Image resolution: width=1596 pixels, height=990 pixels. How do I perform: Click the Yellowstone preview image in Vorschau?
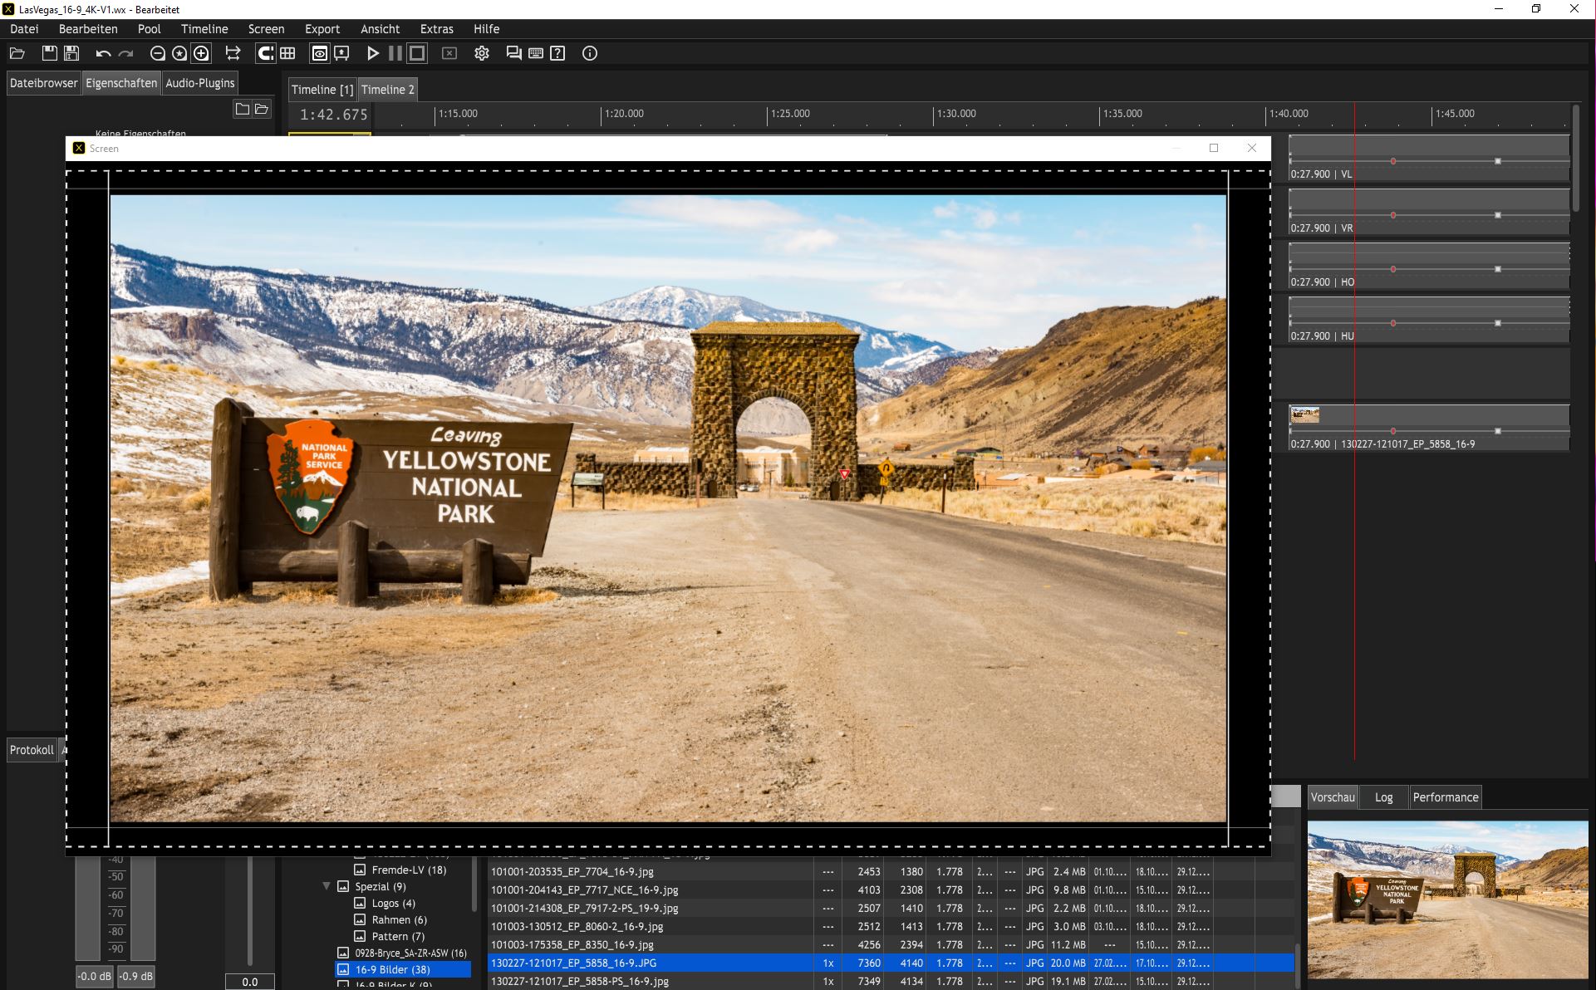click(x=1447, y=899)
